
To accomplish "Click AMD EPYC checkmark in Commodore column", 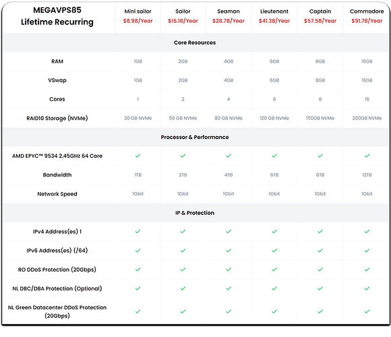I will pos(367,156).
